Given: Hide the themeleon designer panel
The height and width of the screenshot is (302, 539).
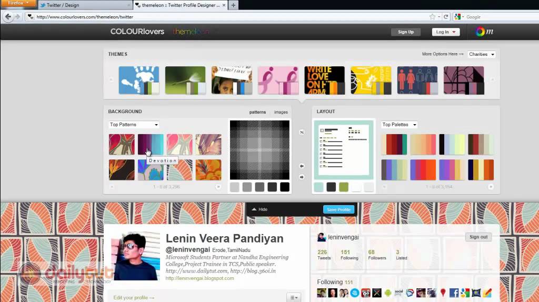Looking at the screenshot, I should coord(259,209).
